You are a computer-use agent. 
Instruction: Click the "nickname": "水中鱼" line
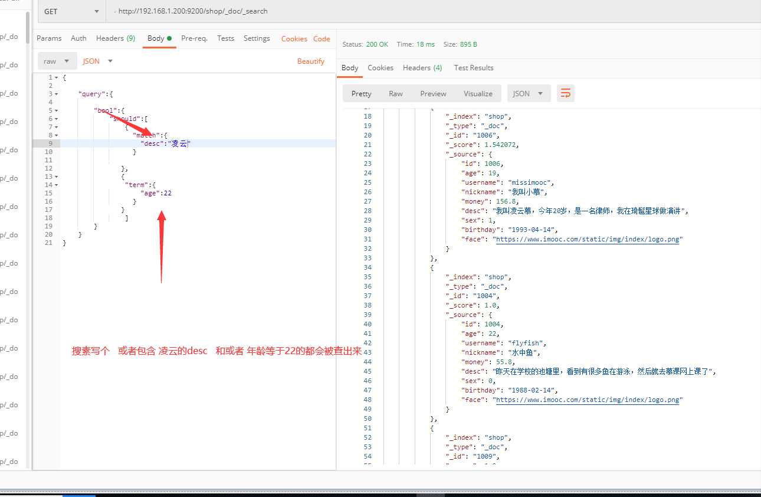500,352
